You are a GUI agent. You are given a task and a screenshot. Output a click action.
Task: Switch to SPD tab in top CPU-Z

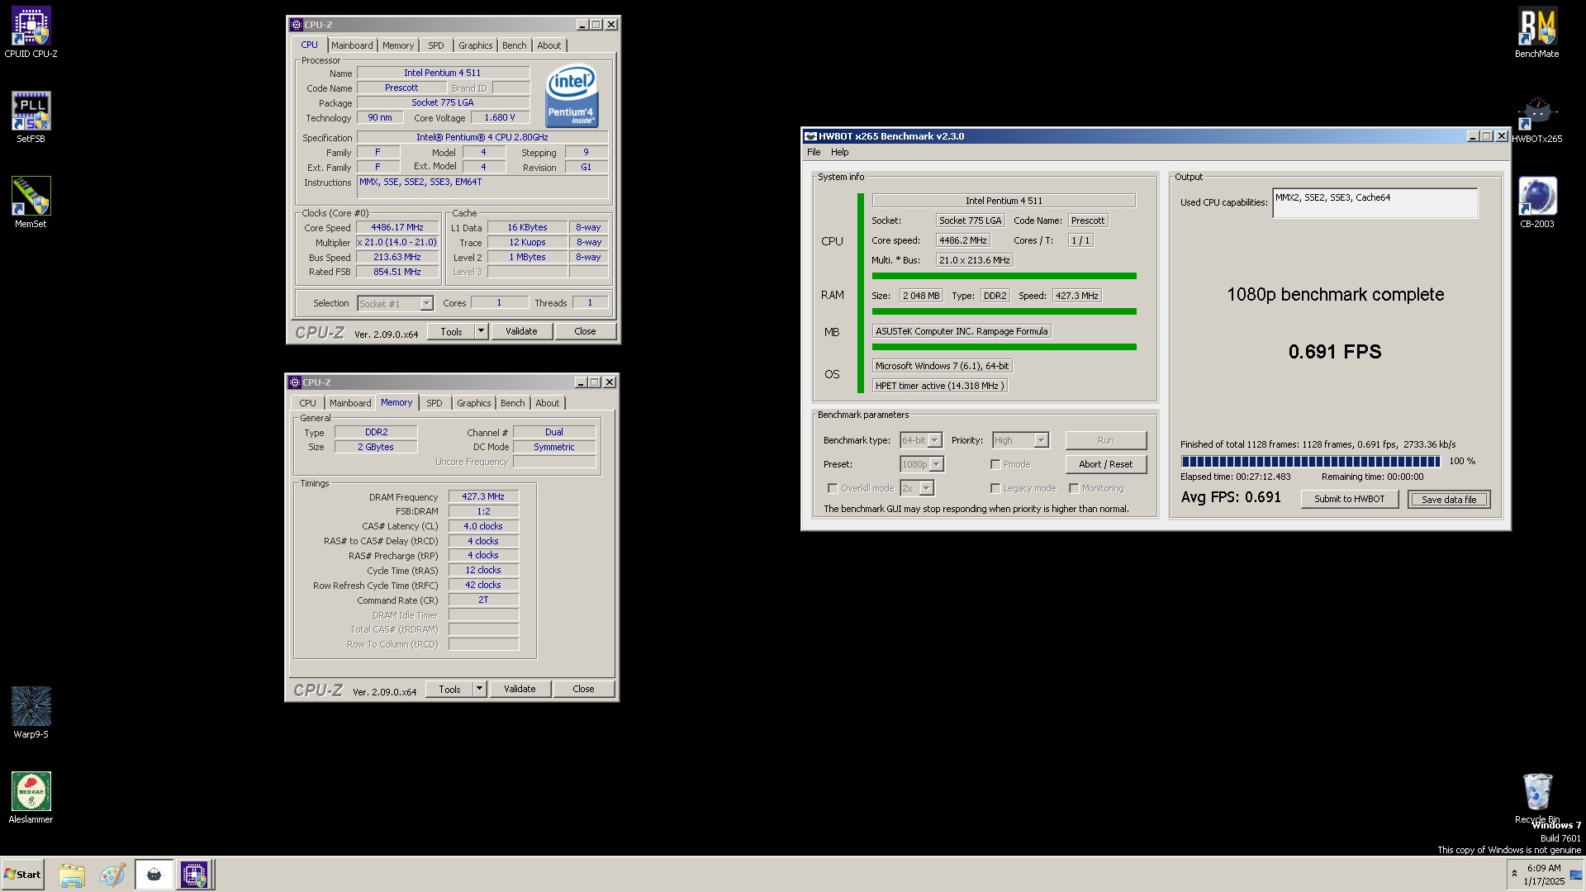(x=435, y=45)
